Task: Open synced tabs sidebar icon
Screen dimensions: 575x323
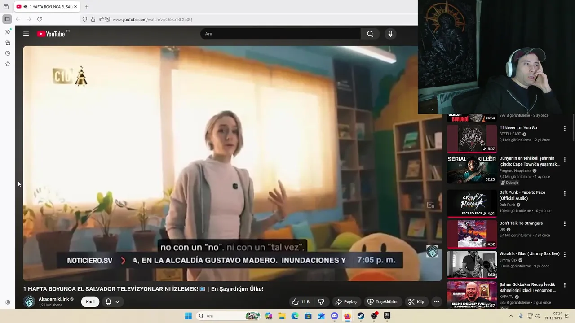Action: click(x=8, y=43)
